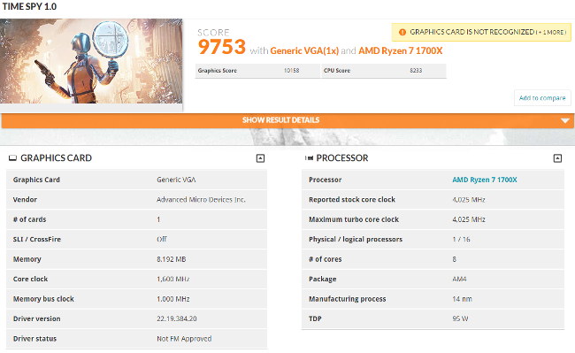Click the Memory bus clock label
Viewport: 575px width, 353px height.
43,299
